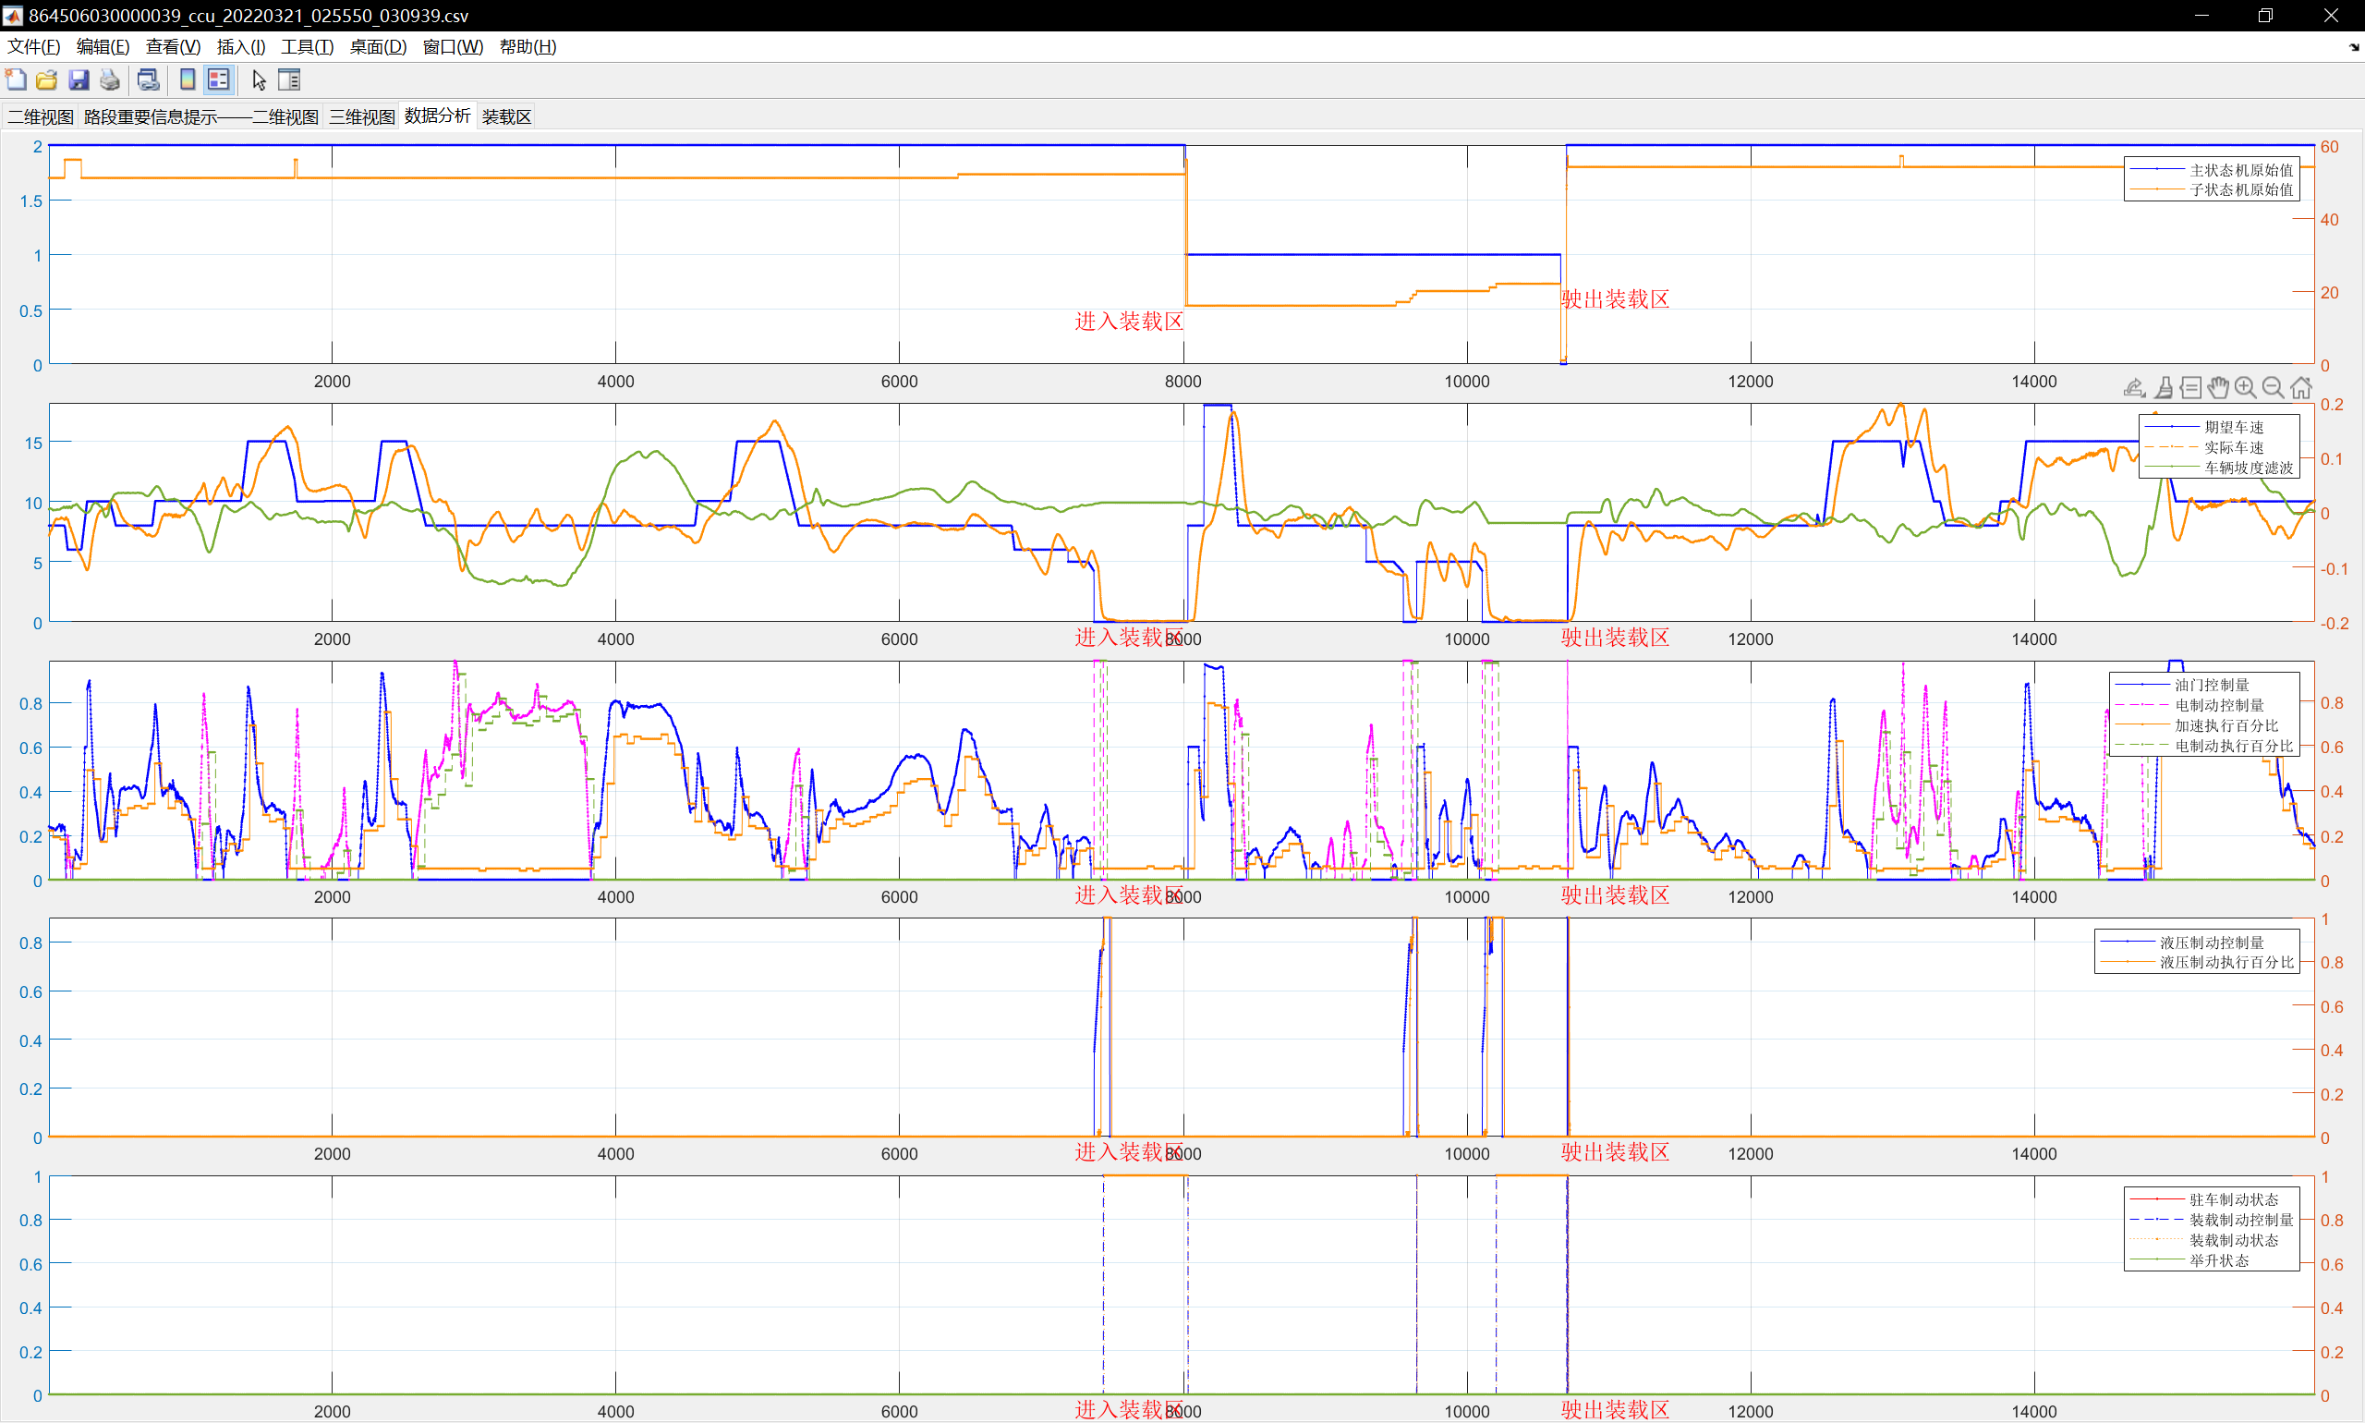Open the Property Inspector toolbar icon

coord(289,79)
